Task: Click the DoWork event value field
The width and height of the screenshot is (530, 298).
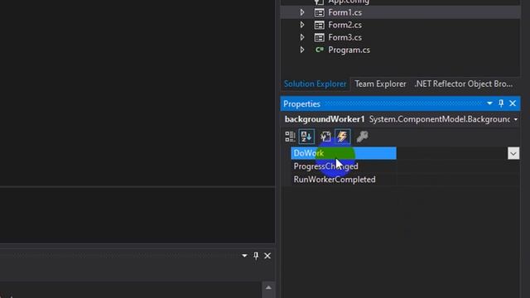Action: tap(452, 153)
